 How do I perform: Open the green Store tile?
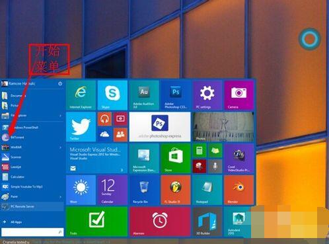point(176,159)
